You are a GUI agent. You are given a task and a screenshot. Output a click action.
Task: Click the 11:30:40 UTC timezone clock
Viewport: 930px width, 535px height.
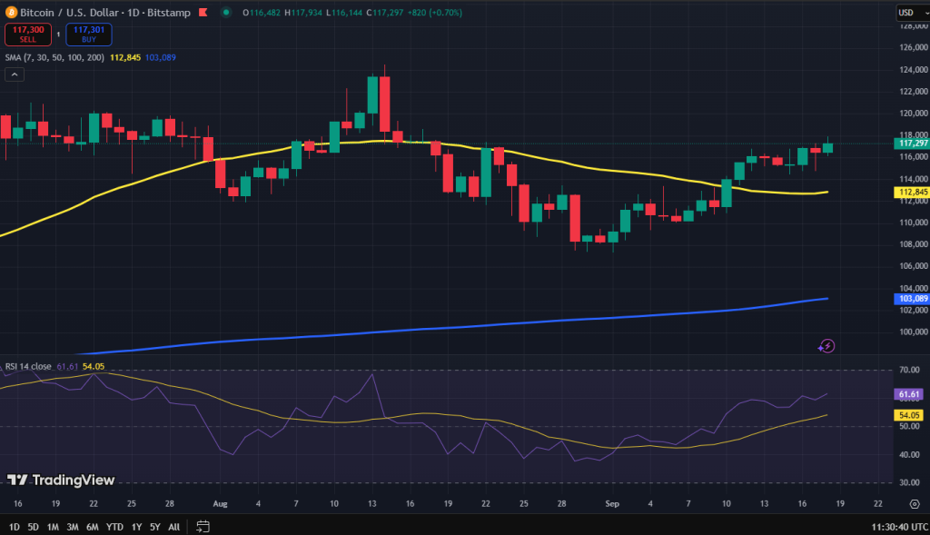pyautogui.click(x=900, y=527)
